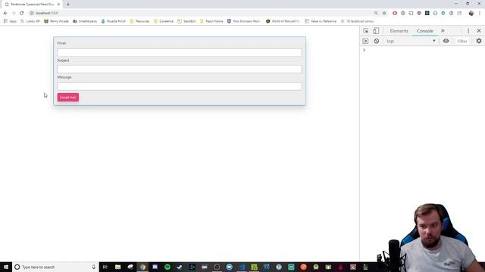Switch to the Console tab
Screen dimensions: 485x272
point(424,31)
